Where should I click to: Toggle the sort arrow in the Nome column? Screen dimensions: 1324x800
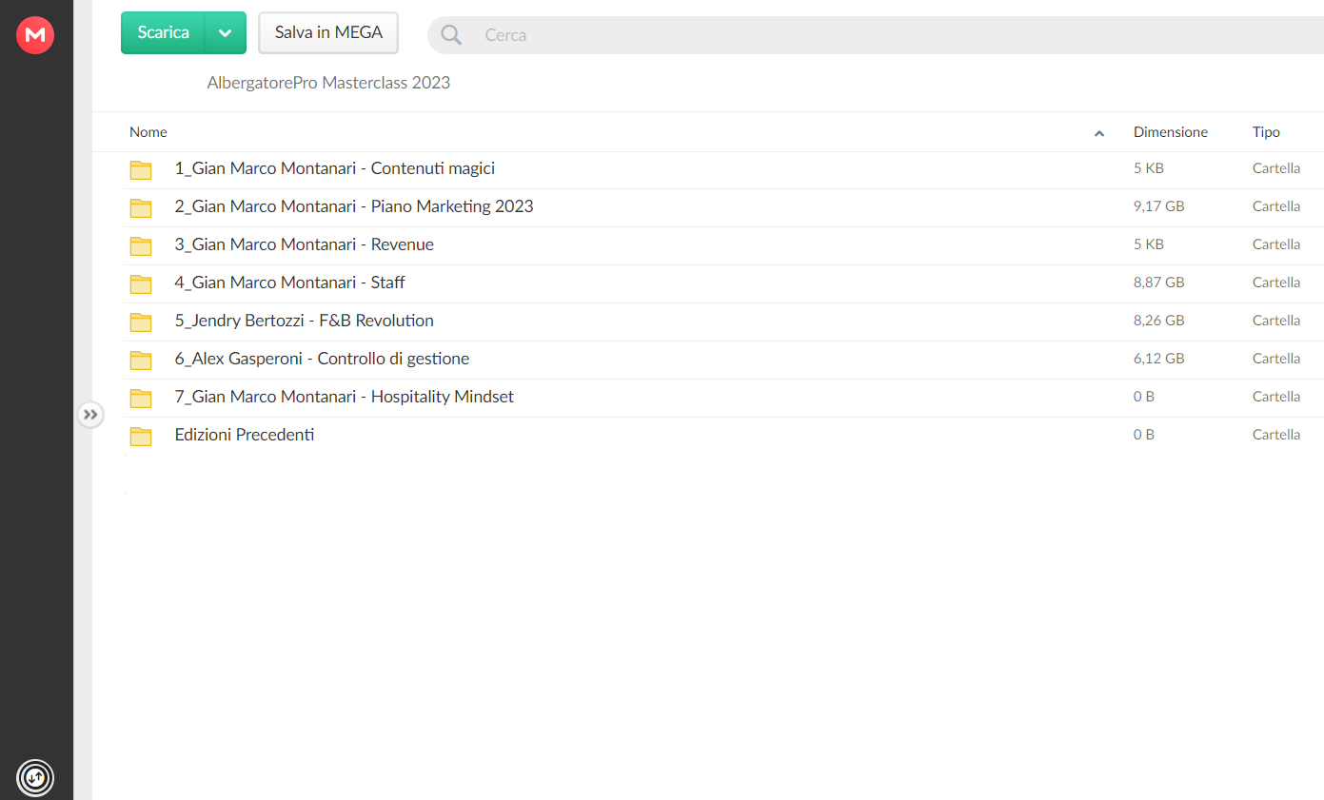click(1099, 133)
